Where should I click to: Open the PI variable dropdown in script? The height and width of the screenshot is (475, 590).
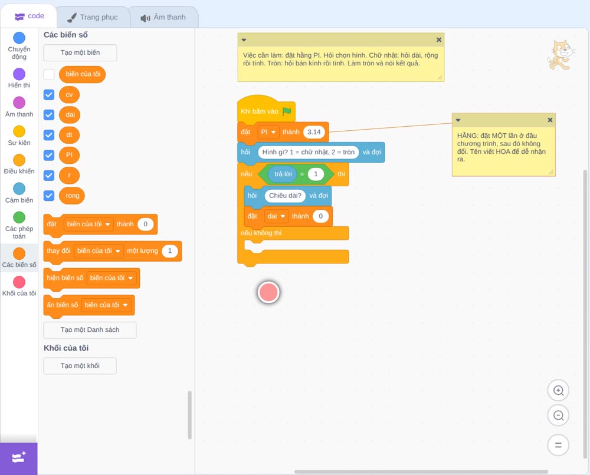click(x=268, y=132)
